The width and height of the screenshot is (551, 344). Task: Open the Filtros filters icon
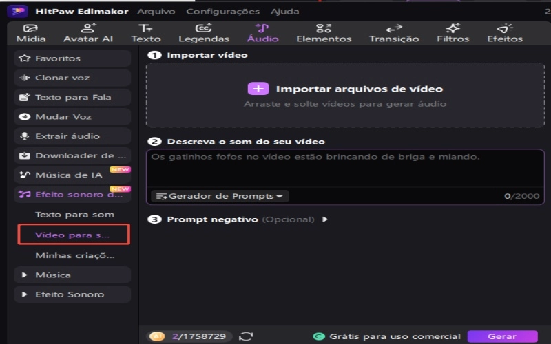[453, 28]
